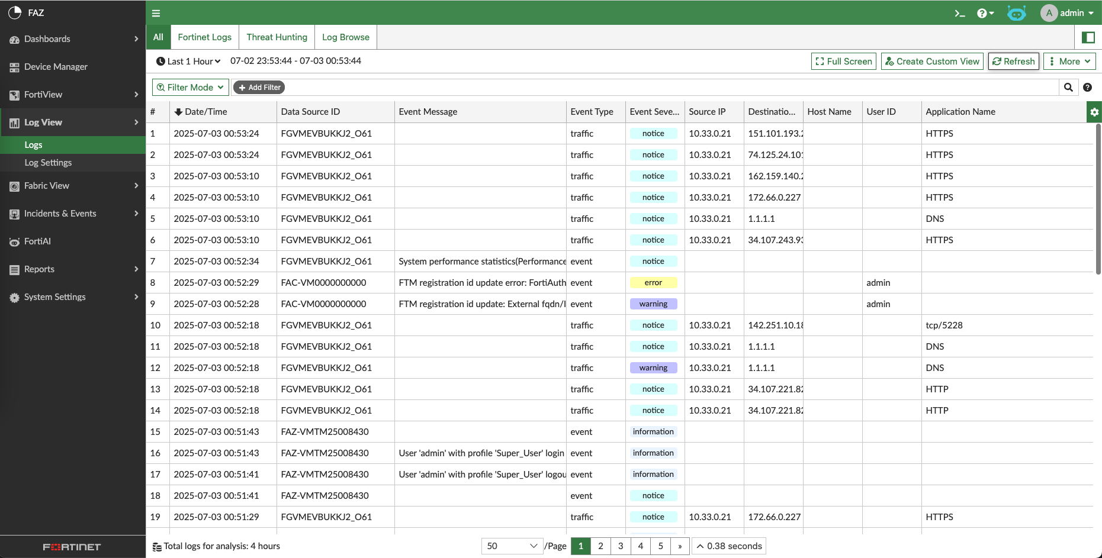The image size is (1102, 558).
Task: Open the CLI console icon
Action: tap(960, 13)
